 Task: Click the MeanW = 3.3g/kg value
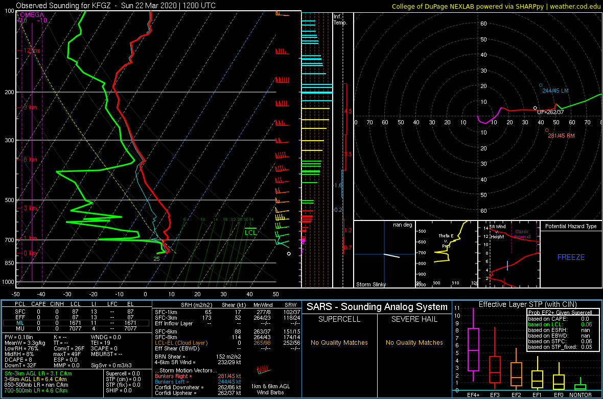24,343
